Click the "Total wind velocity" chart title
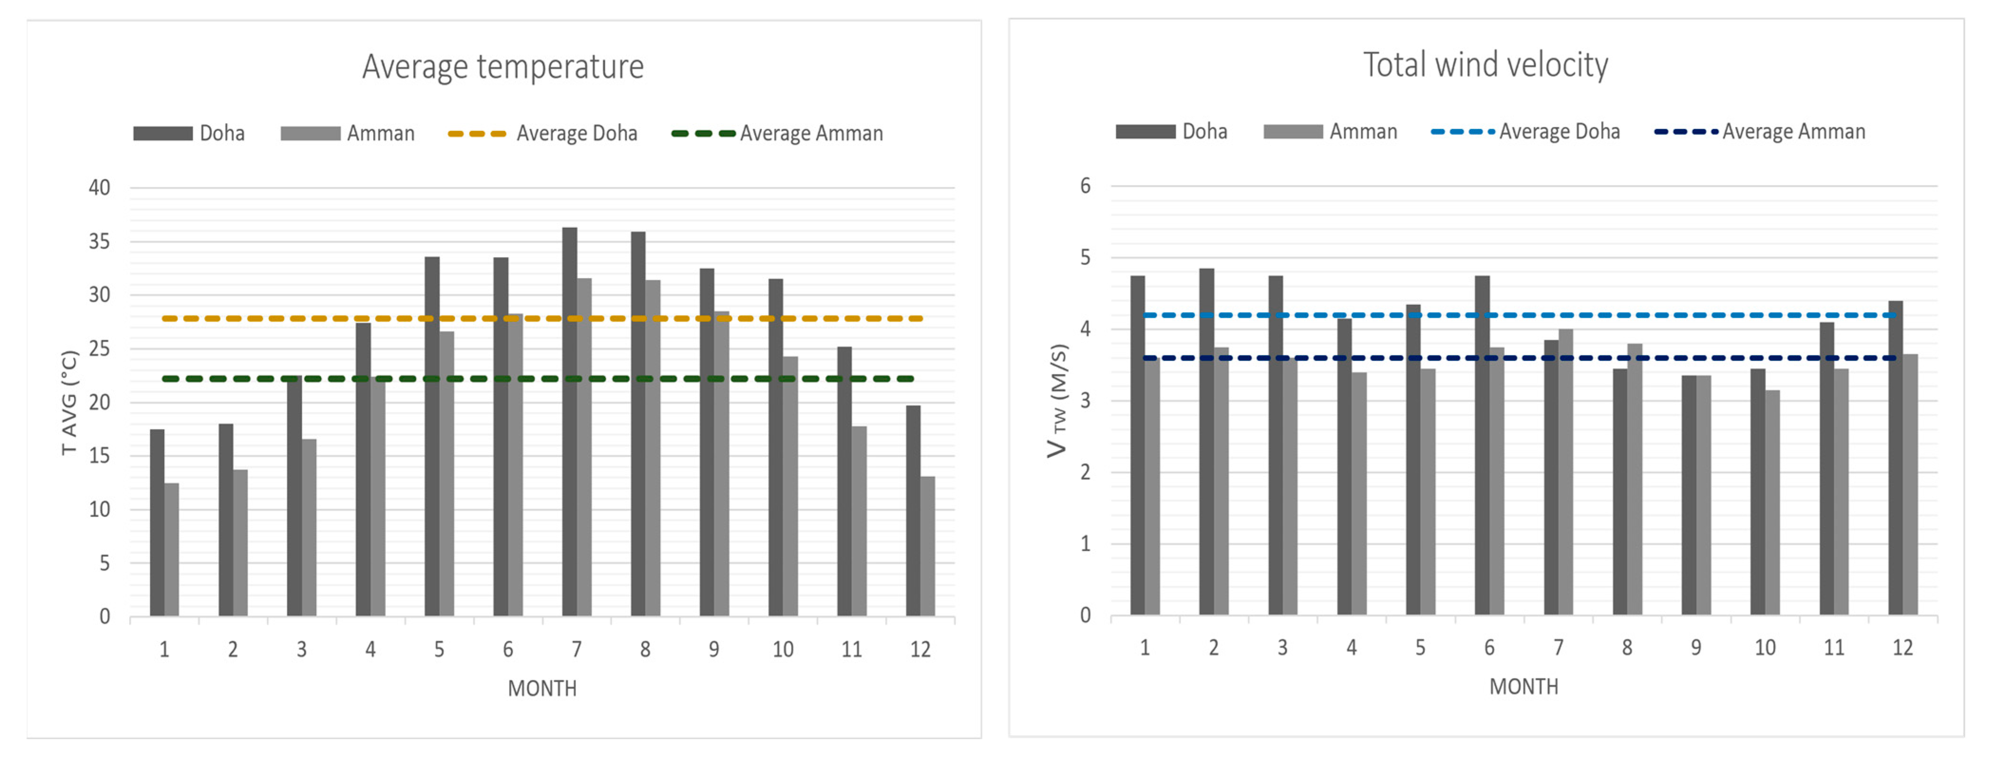The image size is (1992, 761). point(1485,65)
